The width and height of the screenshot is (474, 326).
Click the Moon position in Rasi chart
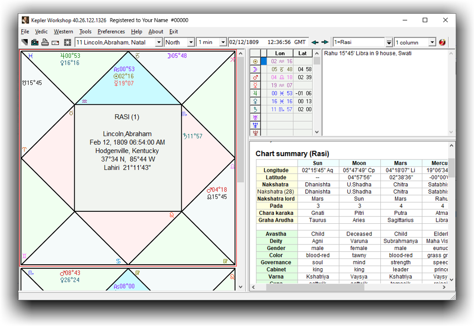(177, 56)
